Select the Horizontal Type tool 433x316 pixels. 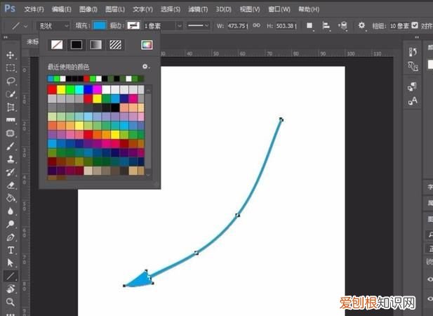pos(11,250)
